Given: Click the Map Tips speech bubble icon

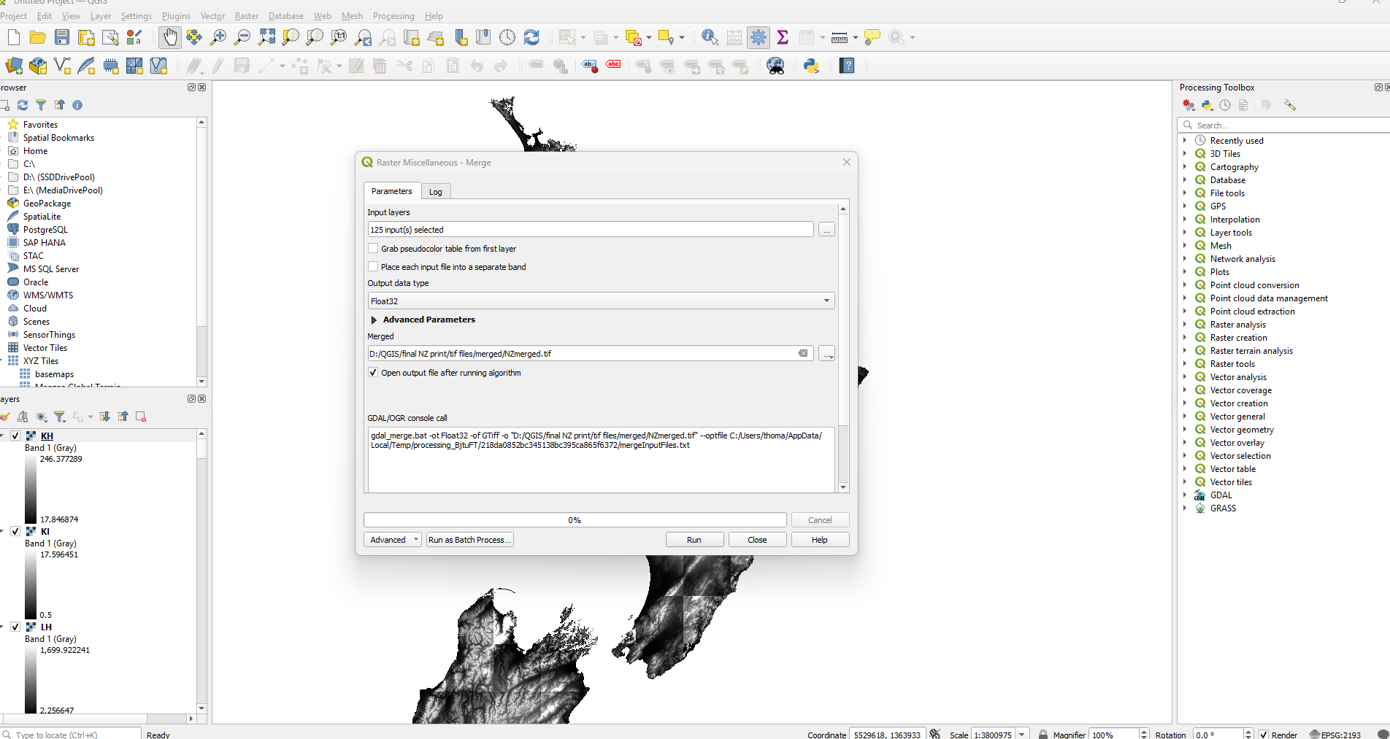Looking at the screenshot, I should point(872,37).
